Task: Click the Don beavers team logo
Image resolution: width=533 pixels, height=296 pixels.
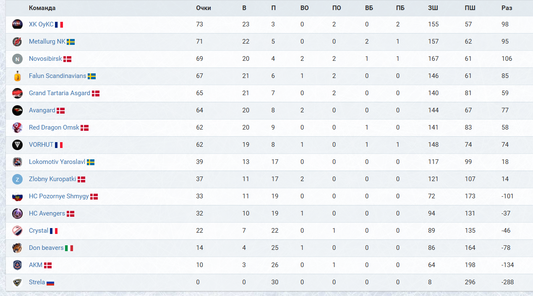Action: pyautogui.click(x=17, y=248)
